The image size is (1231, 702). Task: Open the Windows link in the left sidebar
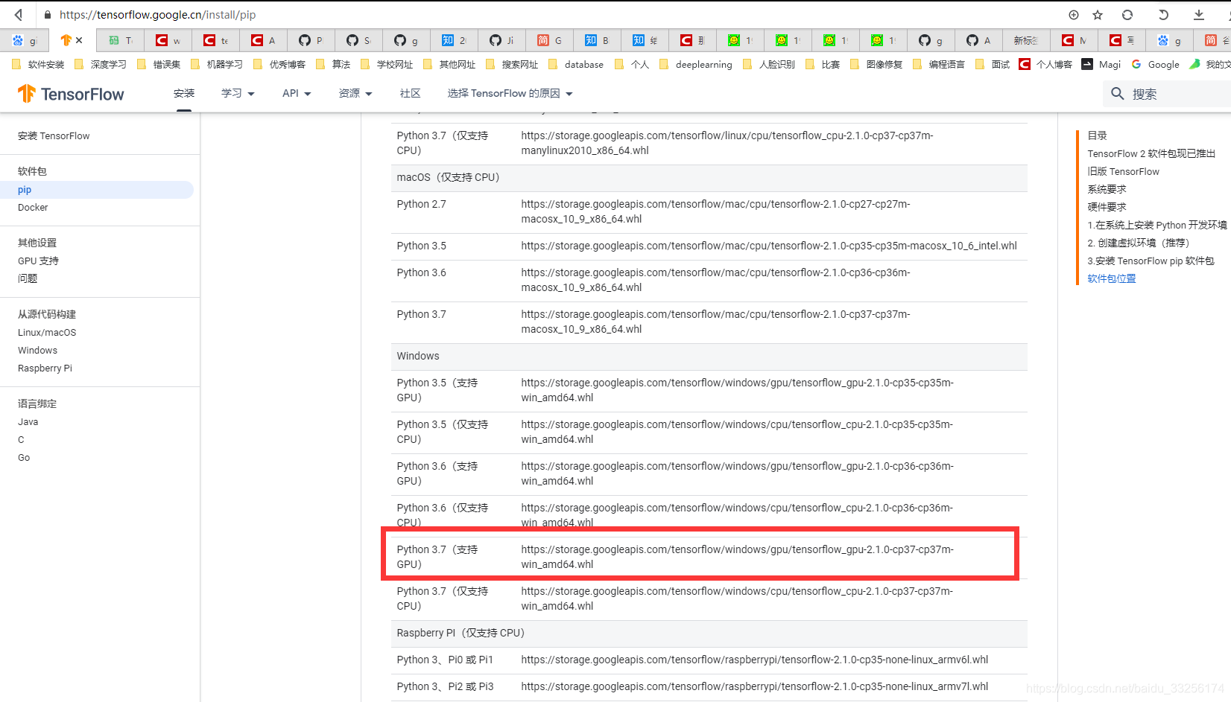pyautogui.click(x=37, y=351)
